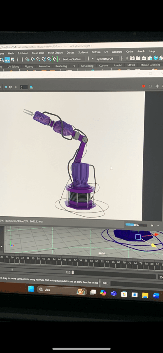
Task: Open the Cache menu
Action: 130,51
